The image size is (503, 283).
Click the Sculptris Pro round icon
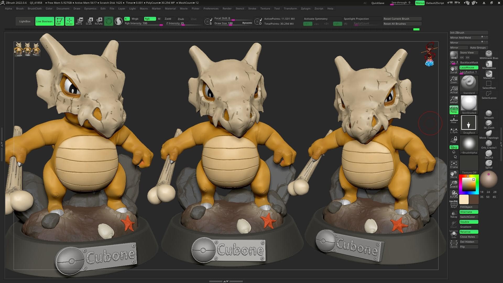109,21
